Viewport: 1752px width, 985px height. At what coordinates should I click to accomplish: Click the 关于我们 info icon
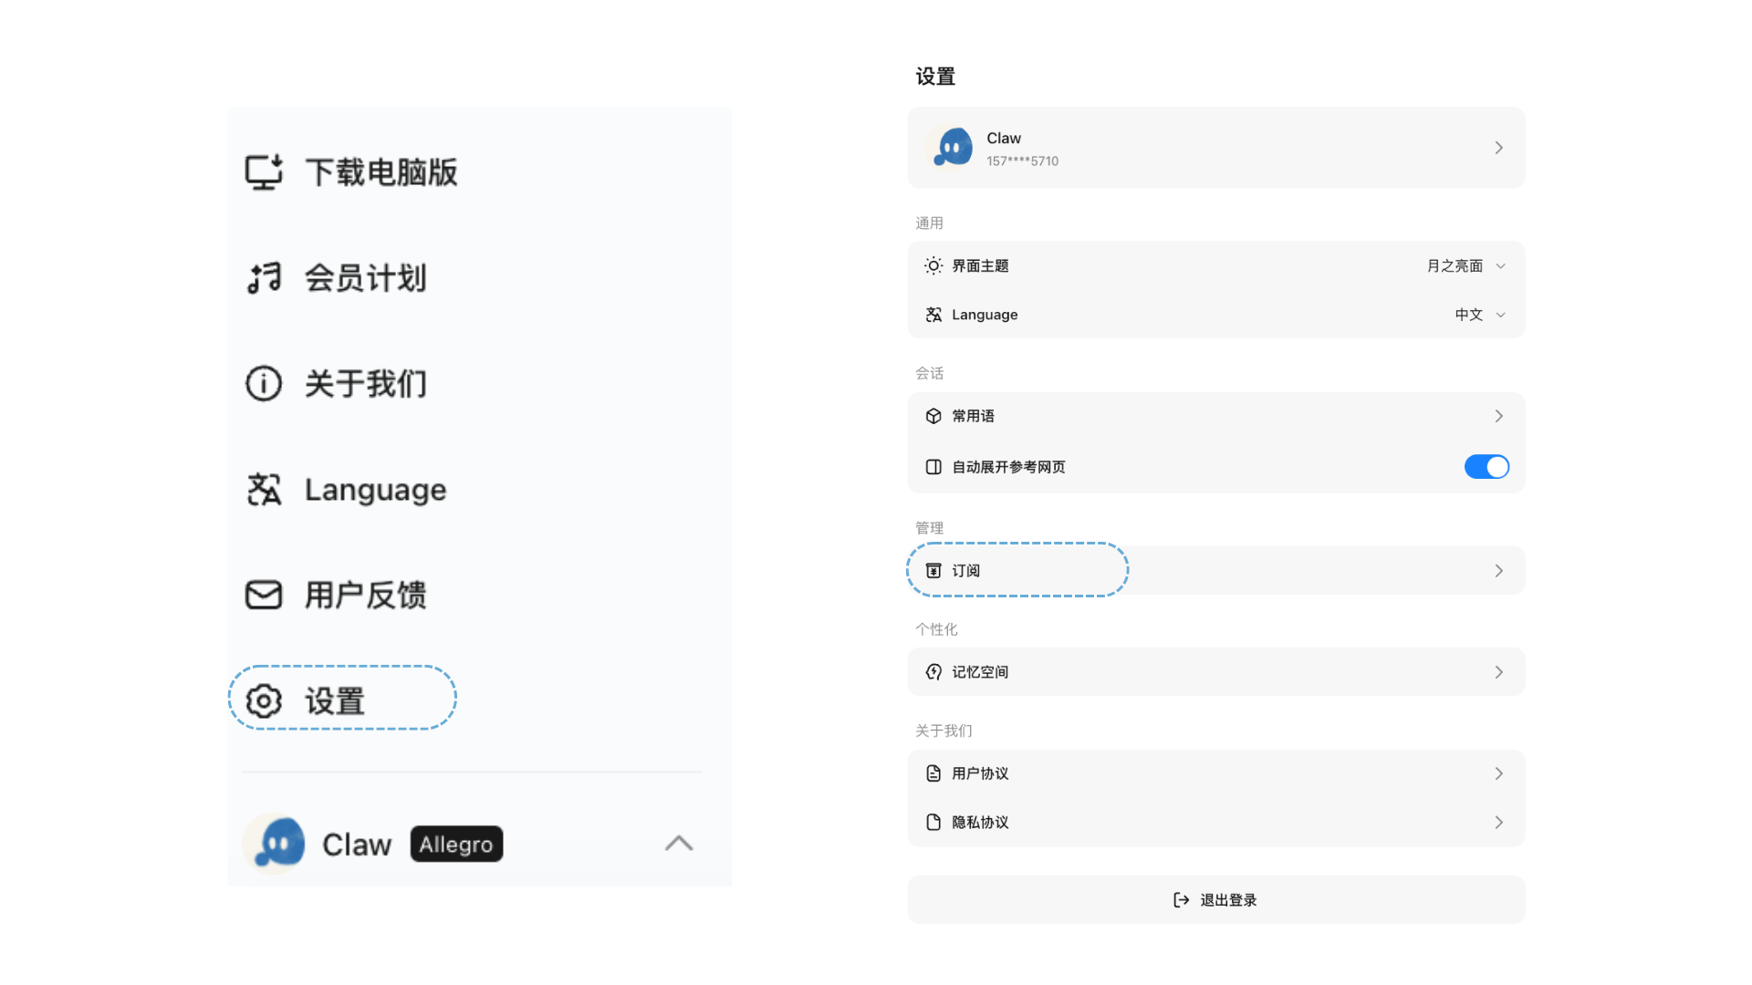(x=264, y=383)
